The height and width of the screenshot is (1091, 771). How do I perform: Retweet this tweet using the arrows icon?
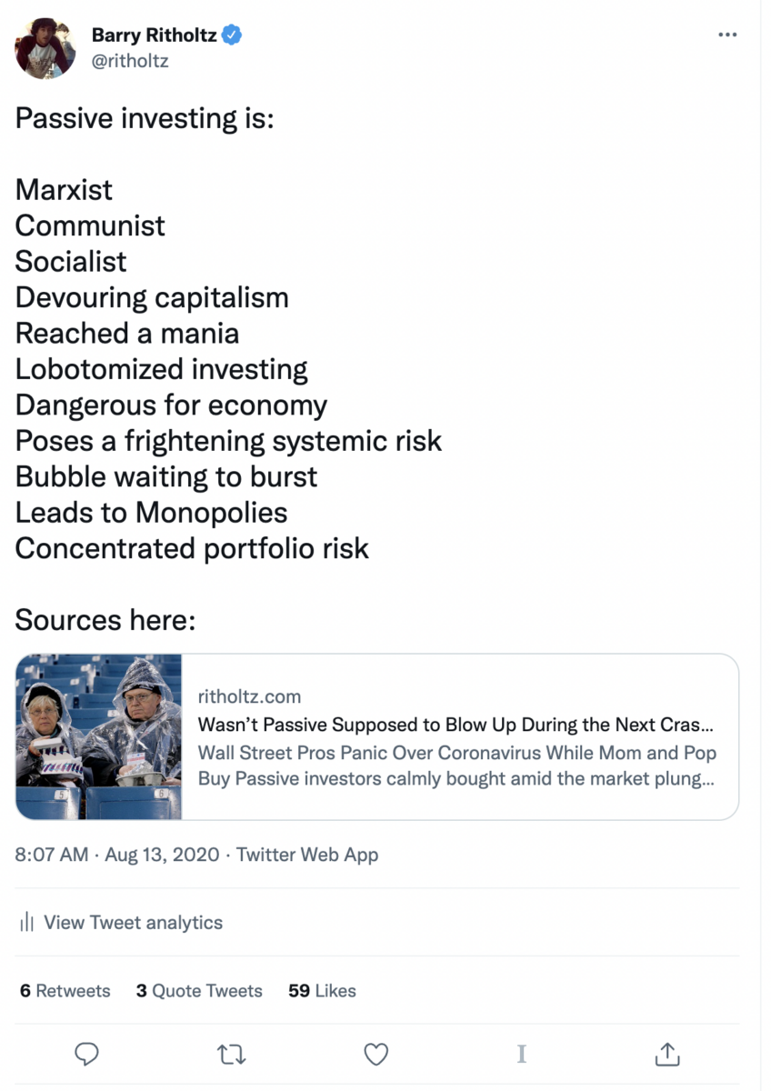tap(231, 1054)
